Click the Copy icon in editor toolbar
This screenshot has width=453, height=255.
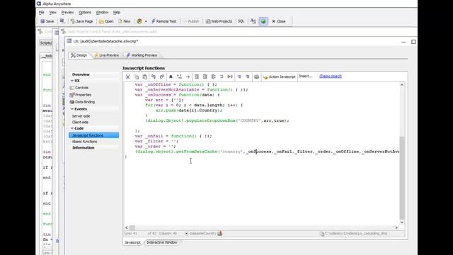tap(137, 76)
